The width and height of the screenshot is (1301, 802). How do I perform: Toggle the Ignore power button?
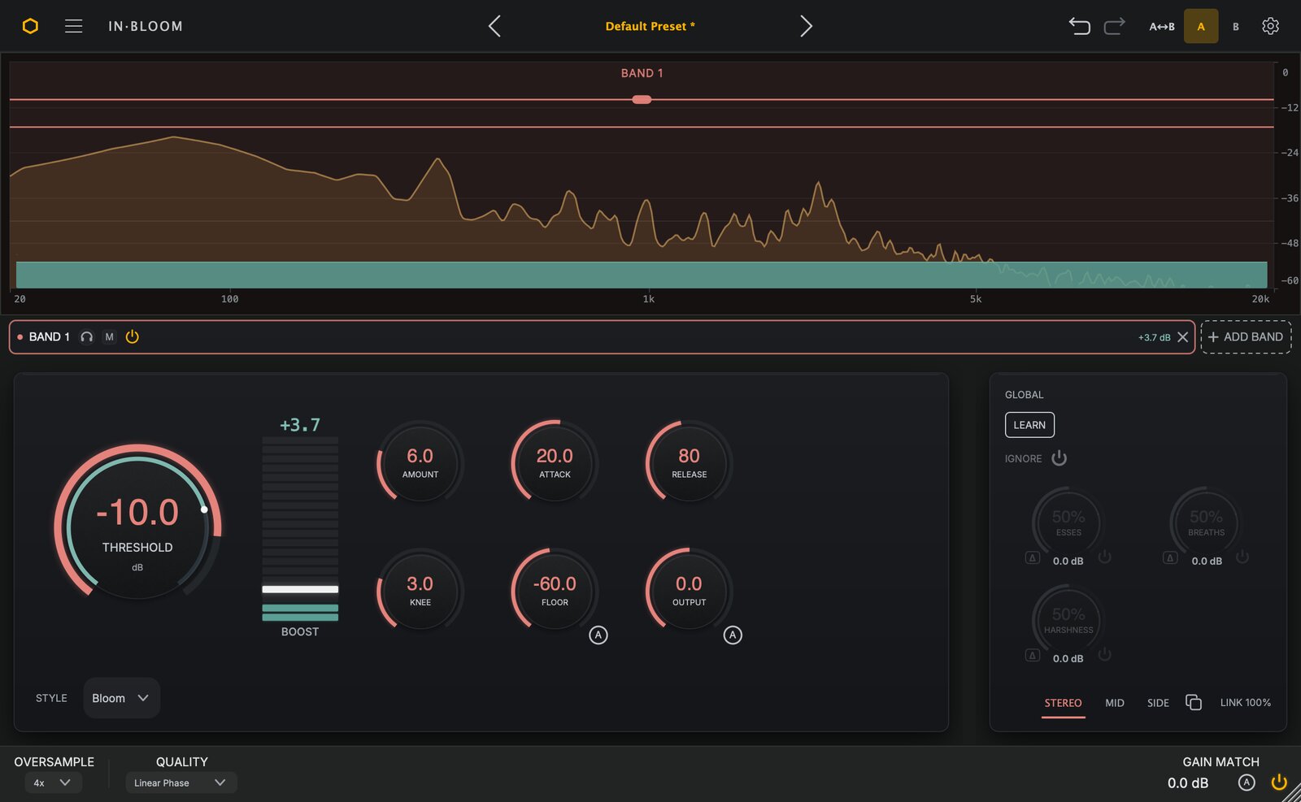pyautogui.click(x=1059, y=458)
